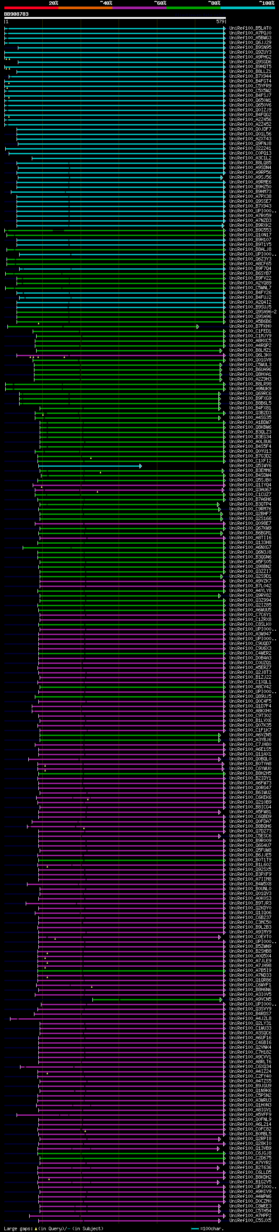The height and width of the screenshot is (1232, 279).
Task: Click UniRef100_A8CV42 label
Action: tap(250, 687)
